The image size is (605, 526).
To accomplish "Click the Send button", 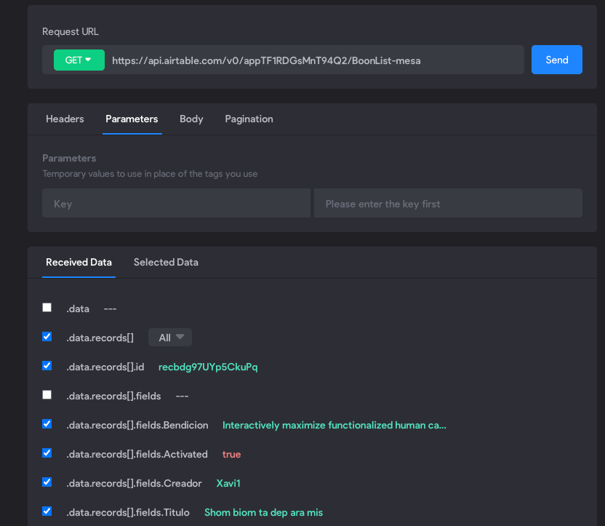I will pyautogui.click(x=557, y=60).
